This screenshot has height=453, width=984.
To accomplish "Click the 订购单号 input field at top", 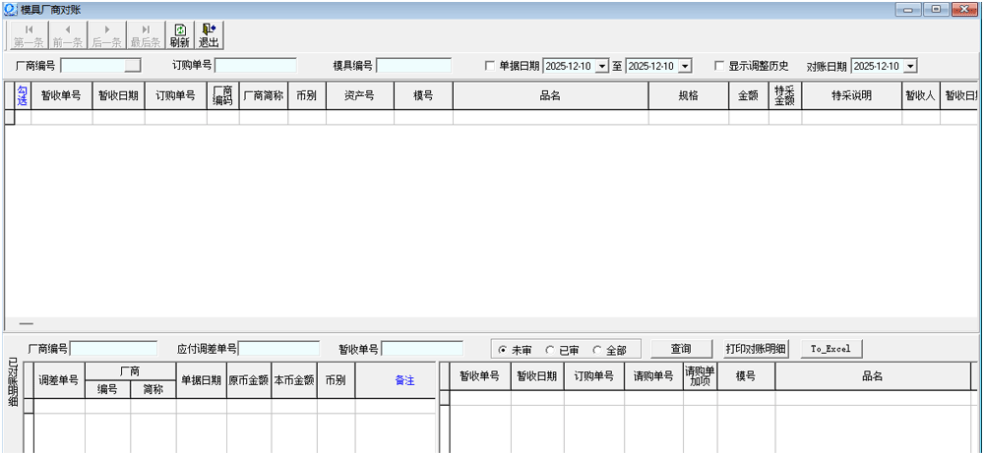I will 256,66.
